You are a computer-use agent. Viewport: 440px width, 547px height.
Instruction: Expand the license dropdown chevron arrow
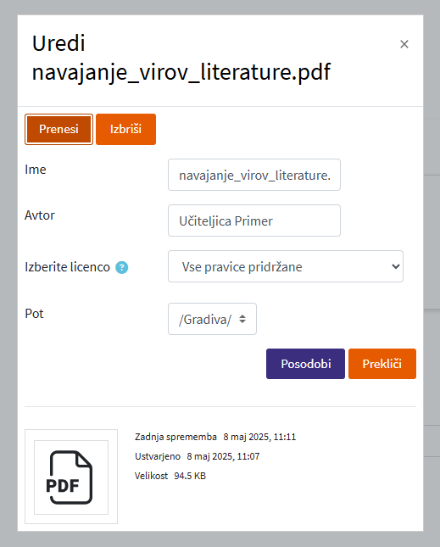click(x=395, y=266)
